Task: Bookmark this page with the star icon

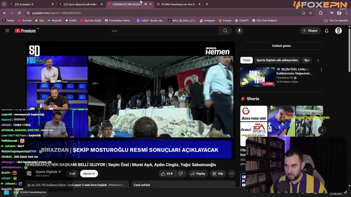Action: (x=310, y=13)
